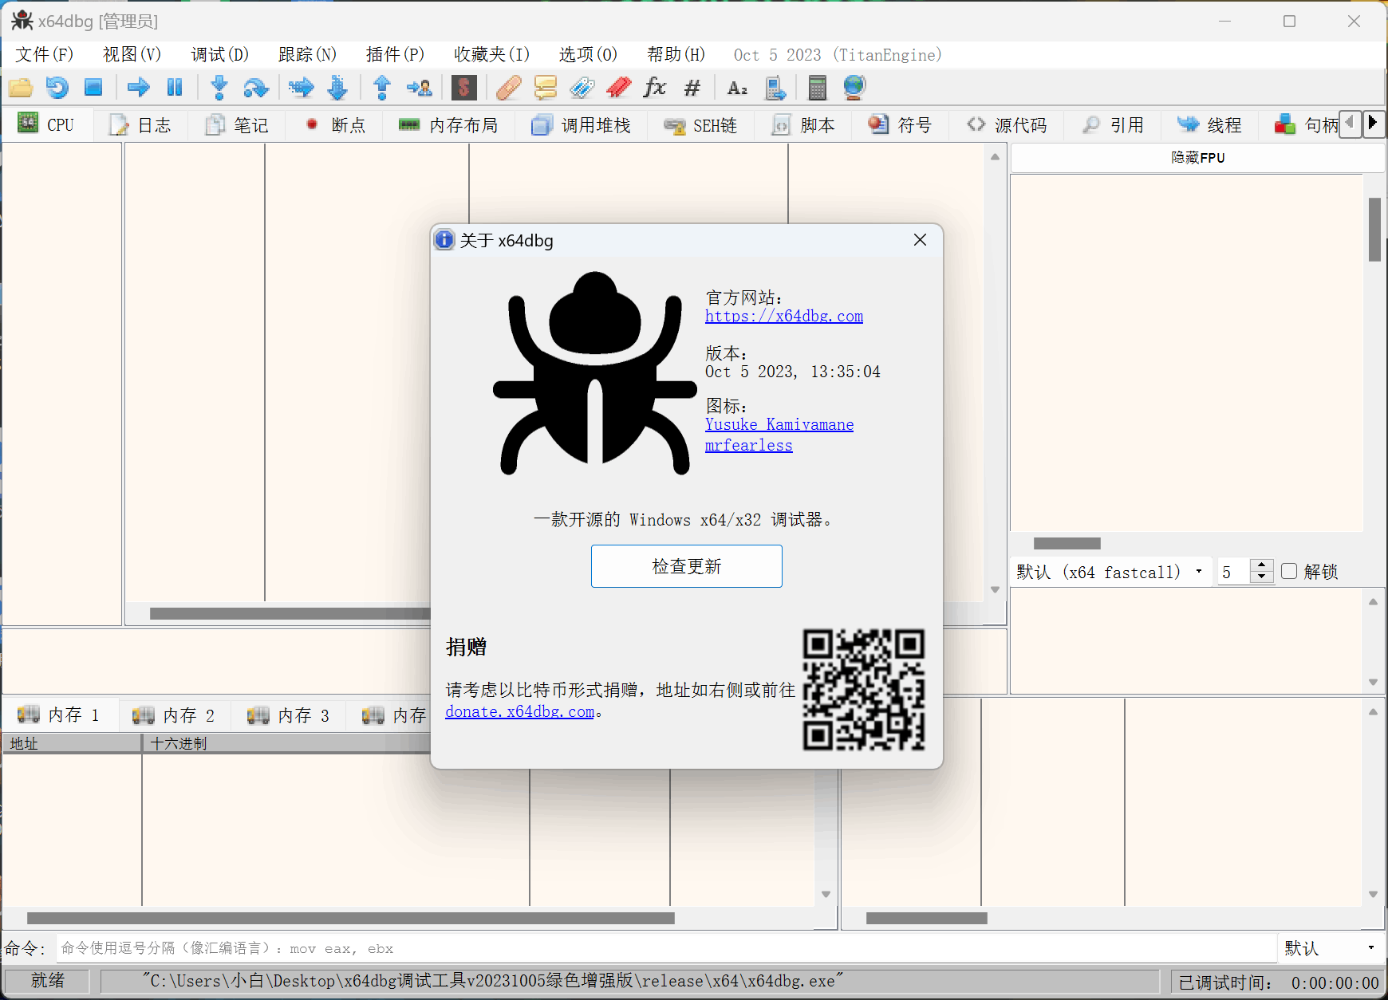Image resolution: width=1388 pixels, height=1000 pixels.
Task: Open the 调试(D) menu
Action: tap(219, 54)
